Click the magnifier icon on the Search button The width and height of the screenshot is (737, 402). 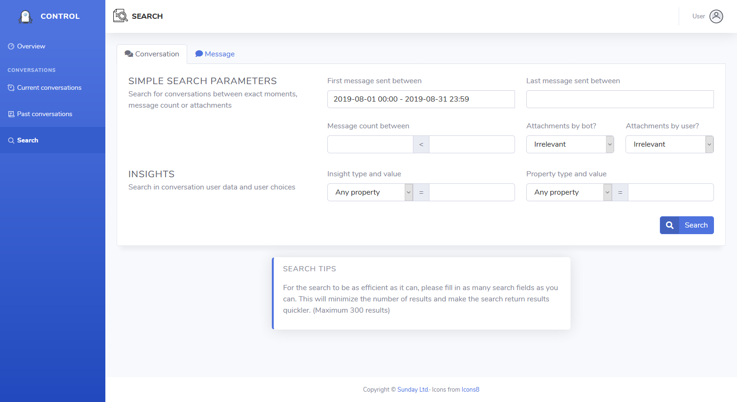click(x=669, y=225)
